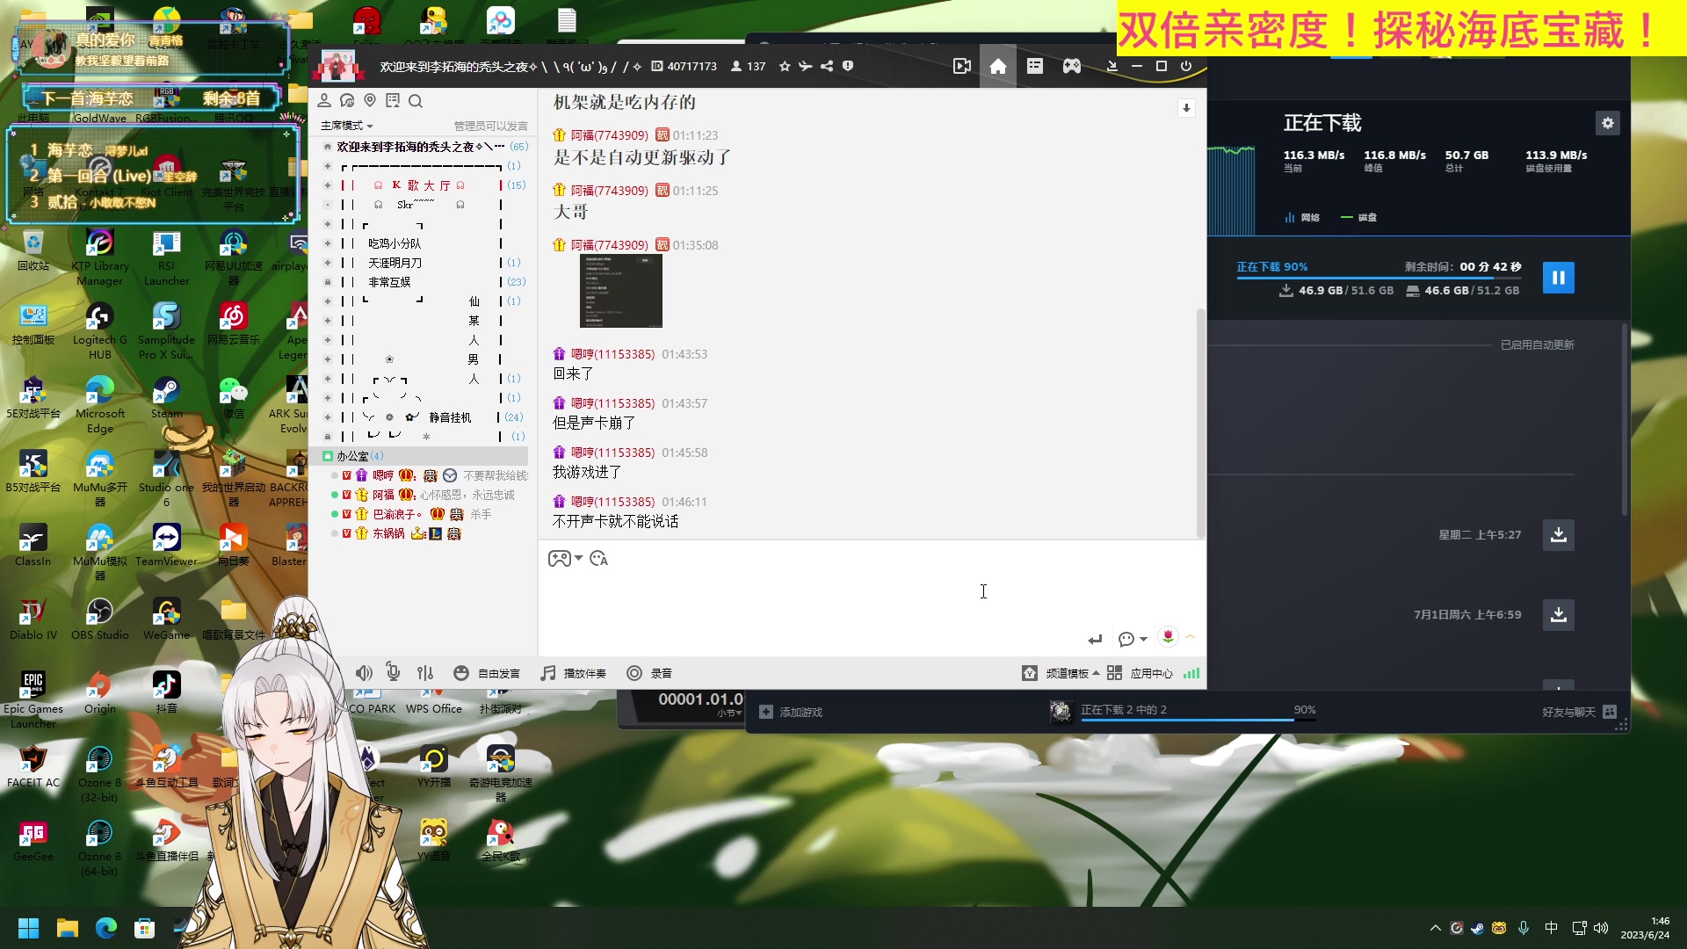Search the YY channel with magnifier icon
1687x949 pixels.
[x=416, y=101]
